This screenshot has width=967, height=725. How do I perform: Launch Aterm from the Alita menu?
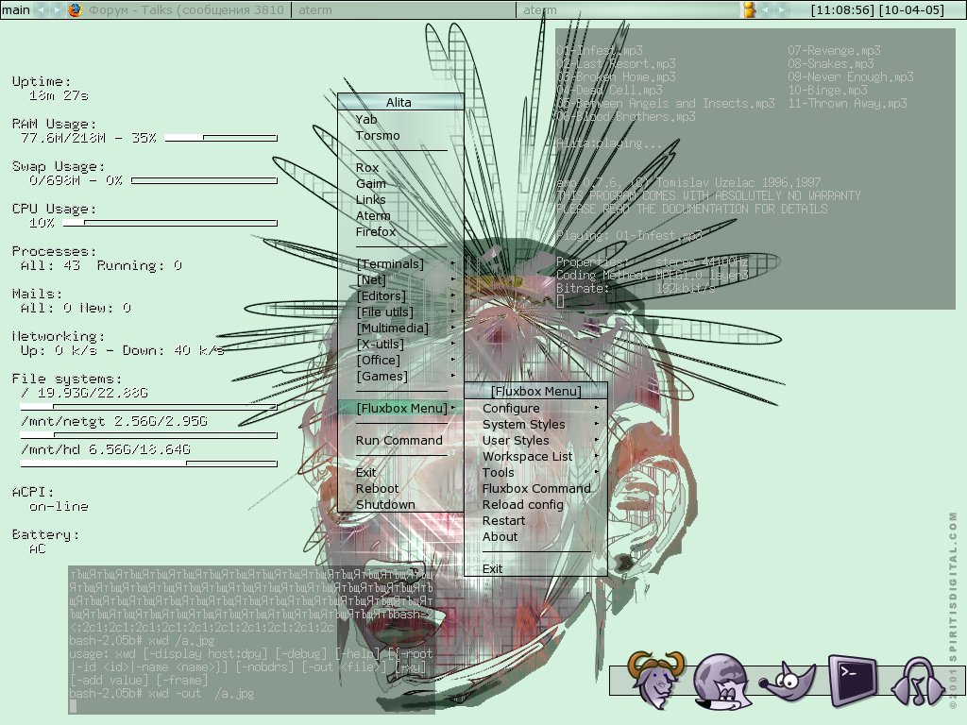(x=400, y=216)
